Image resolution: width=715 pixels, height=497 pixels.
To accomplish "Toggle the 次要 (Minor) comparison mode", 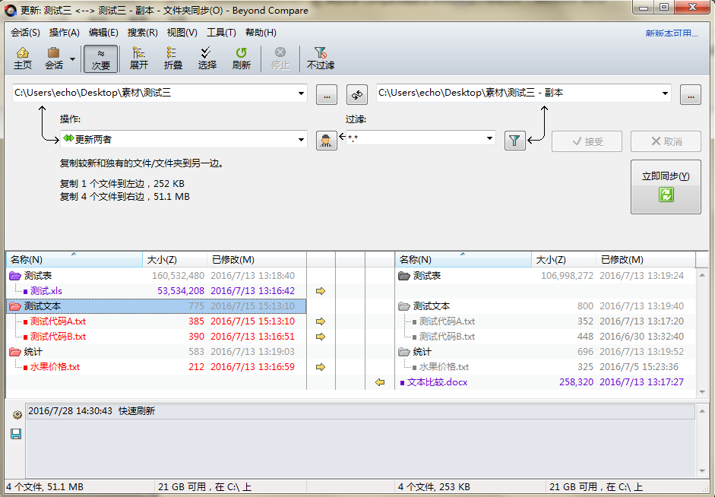I will point(101,58).
